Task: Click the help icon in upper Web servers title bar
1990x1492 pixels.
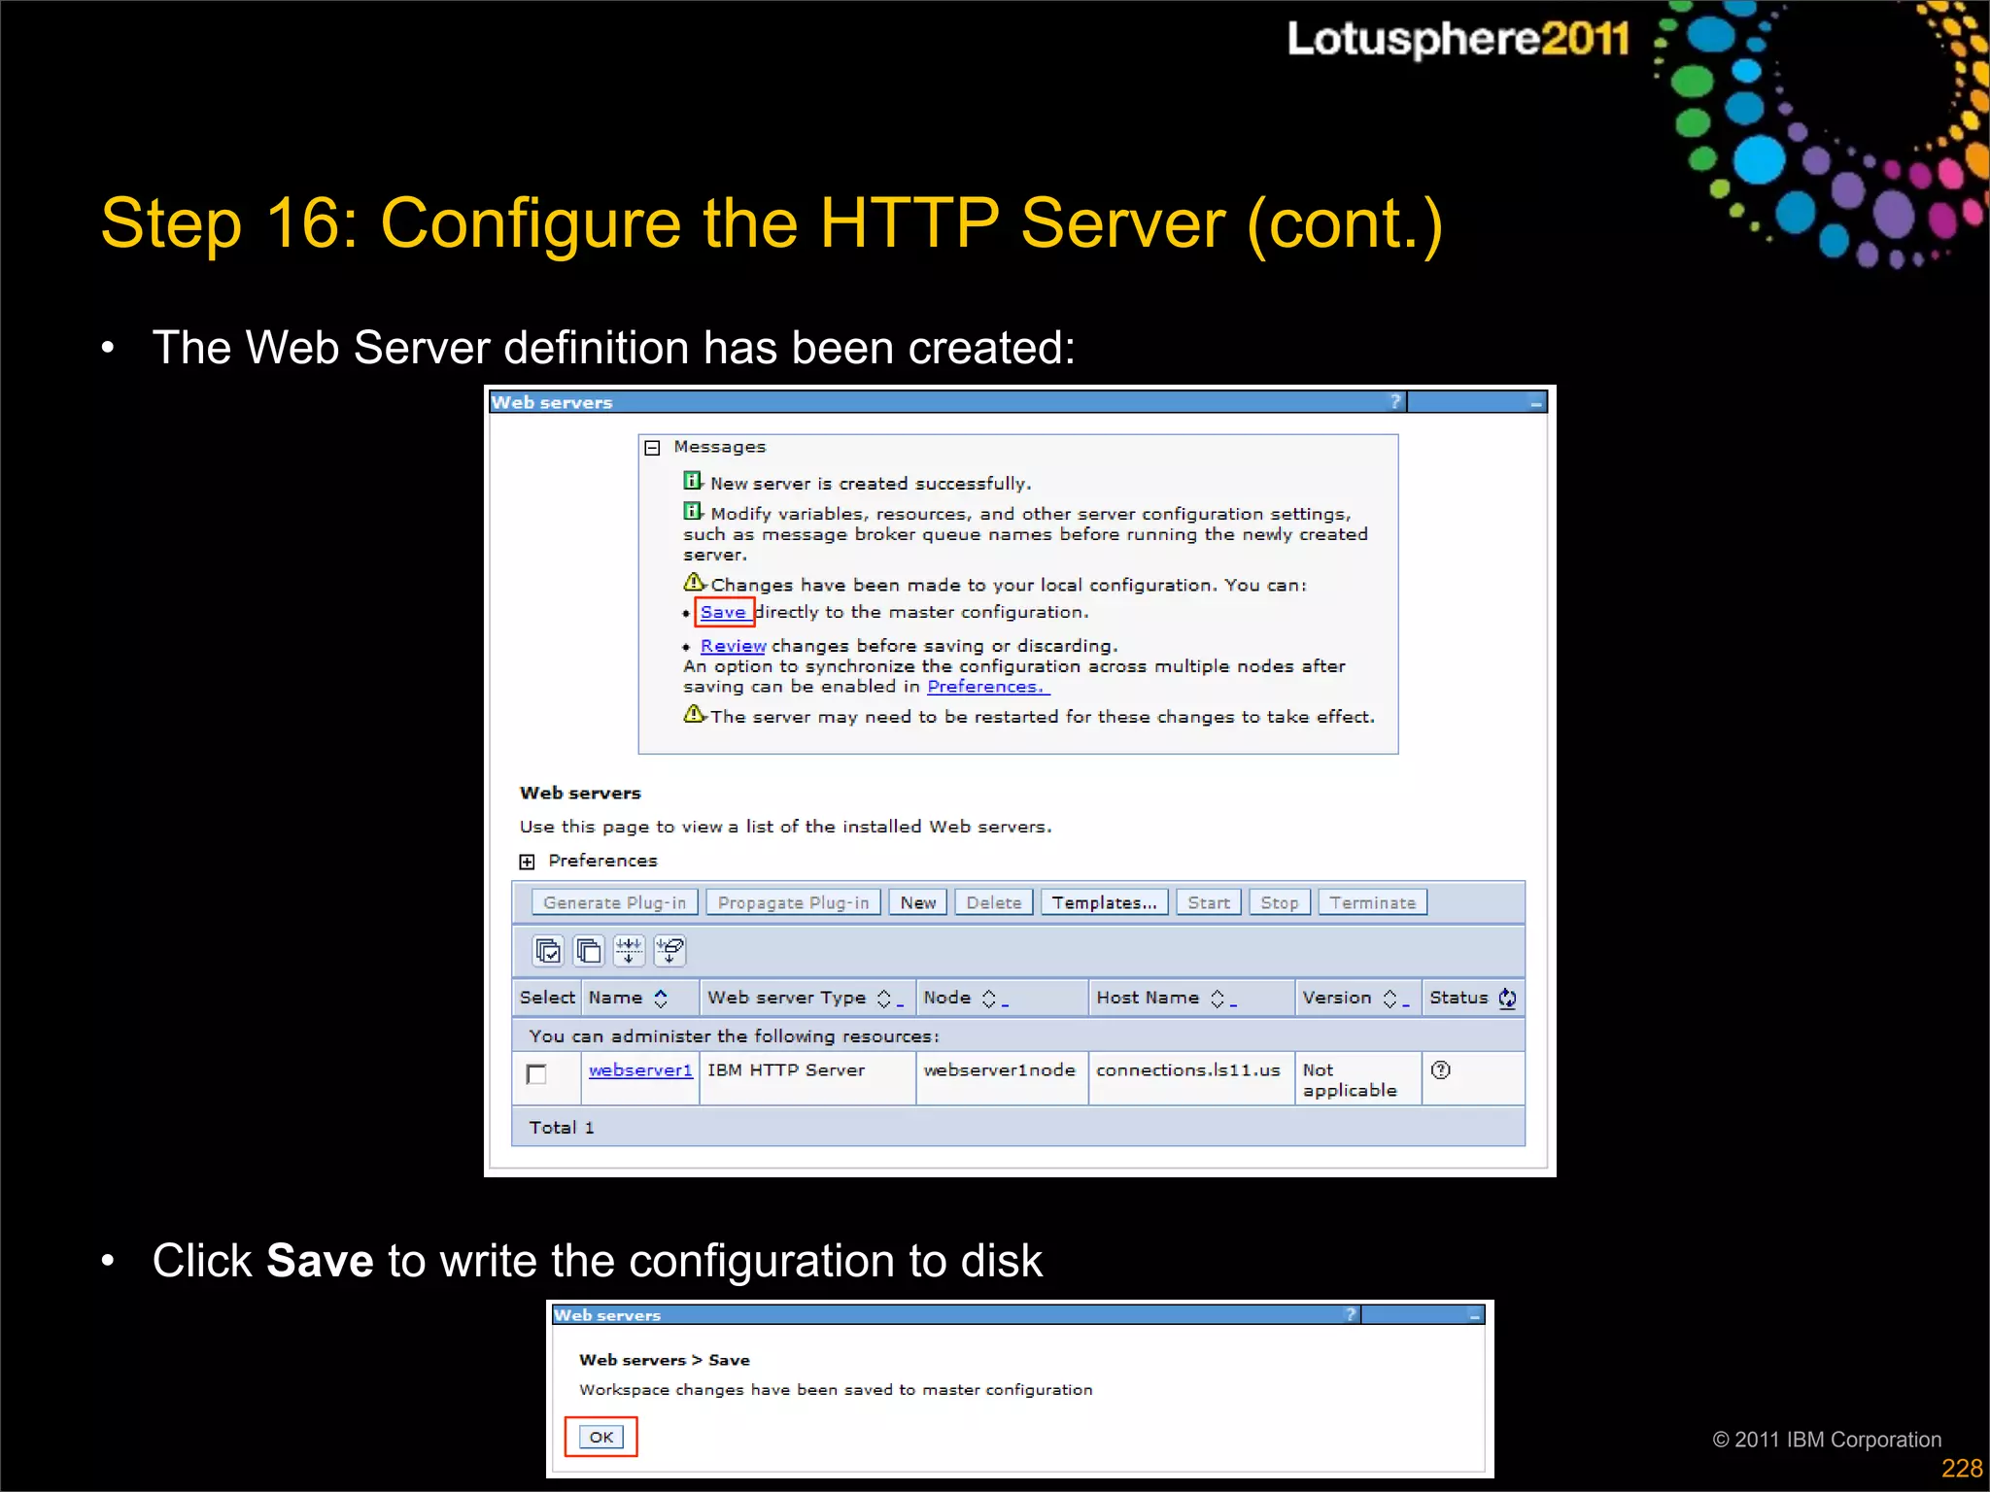Action: [1395, 401]
